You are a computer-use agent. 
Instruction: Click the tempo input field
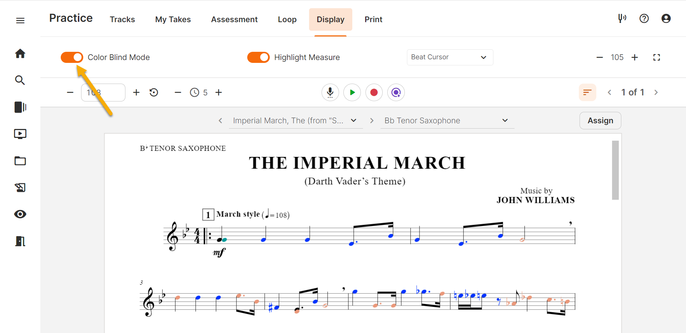pos(103,93)
